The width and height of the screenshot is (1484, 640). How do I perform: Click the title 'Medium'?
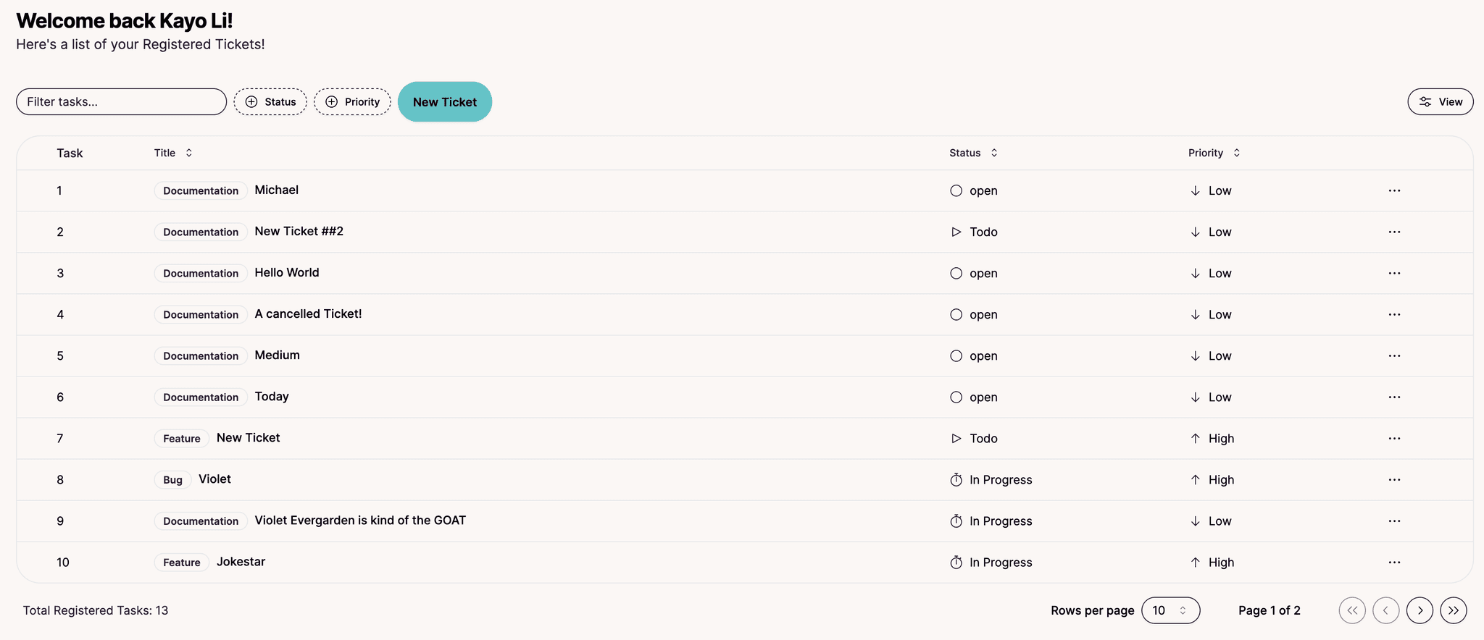tap(277, 355)
